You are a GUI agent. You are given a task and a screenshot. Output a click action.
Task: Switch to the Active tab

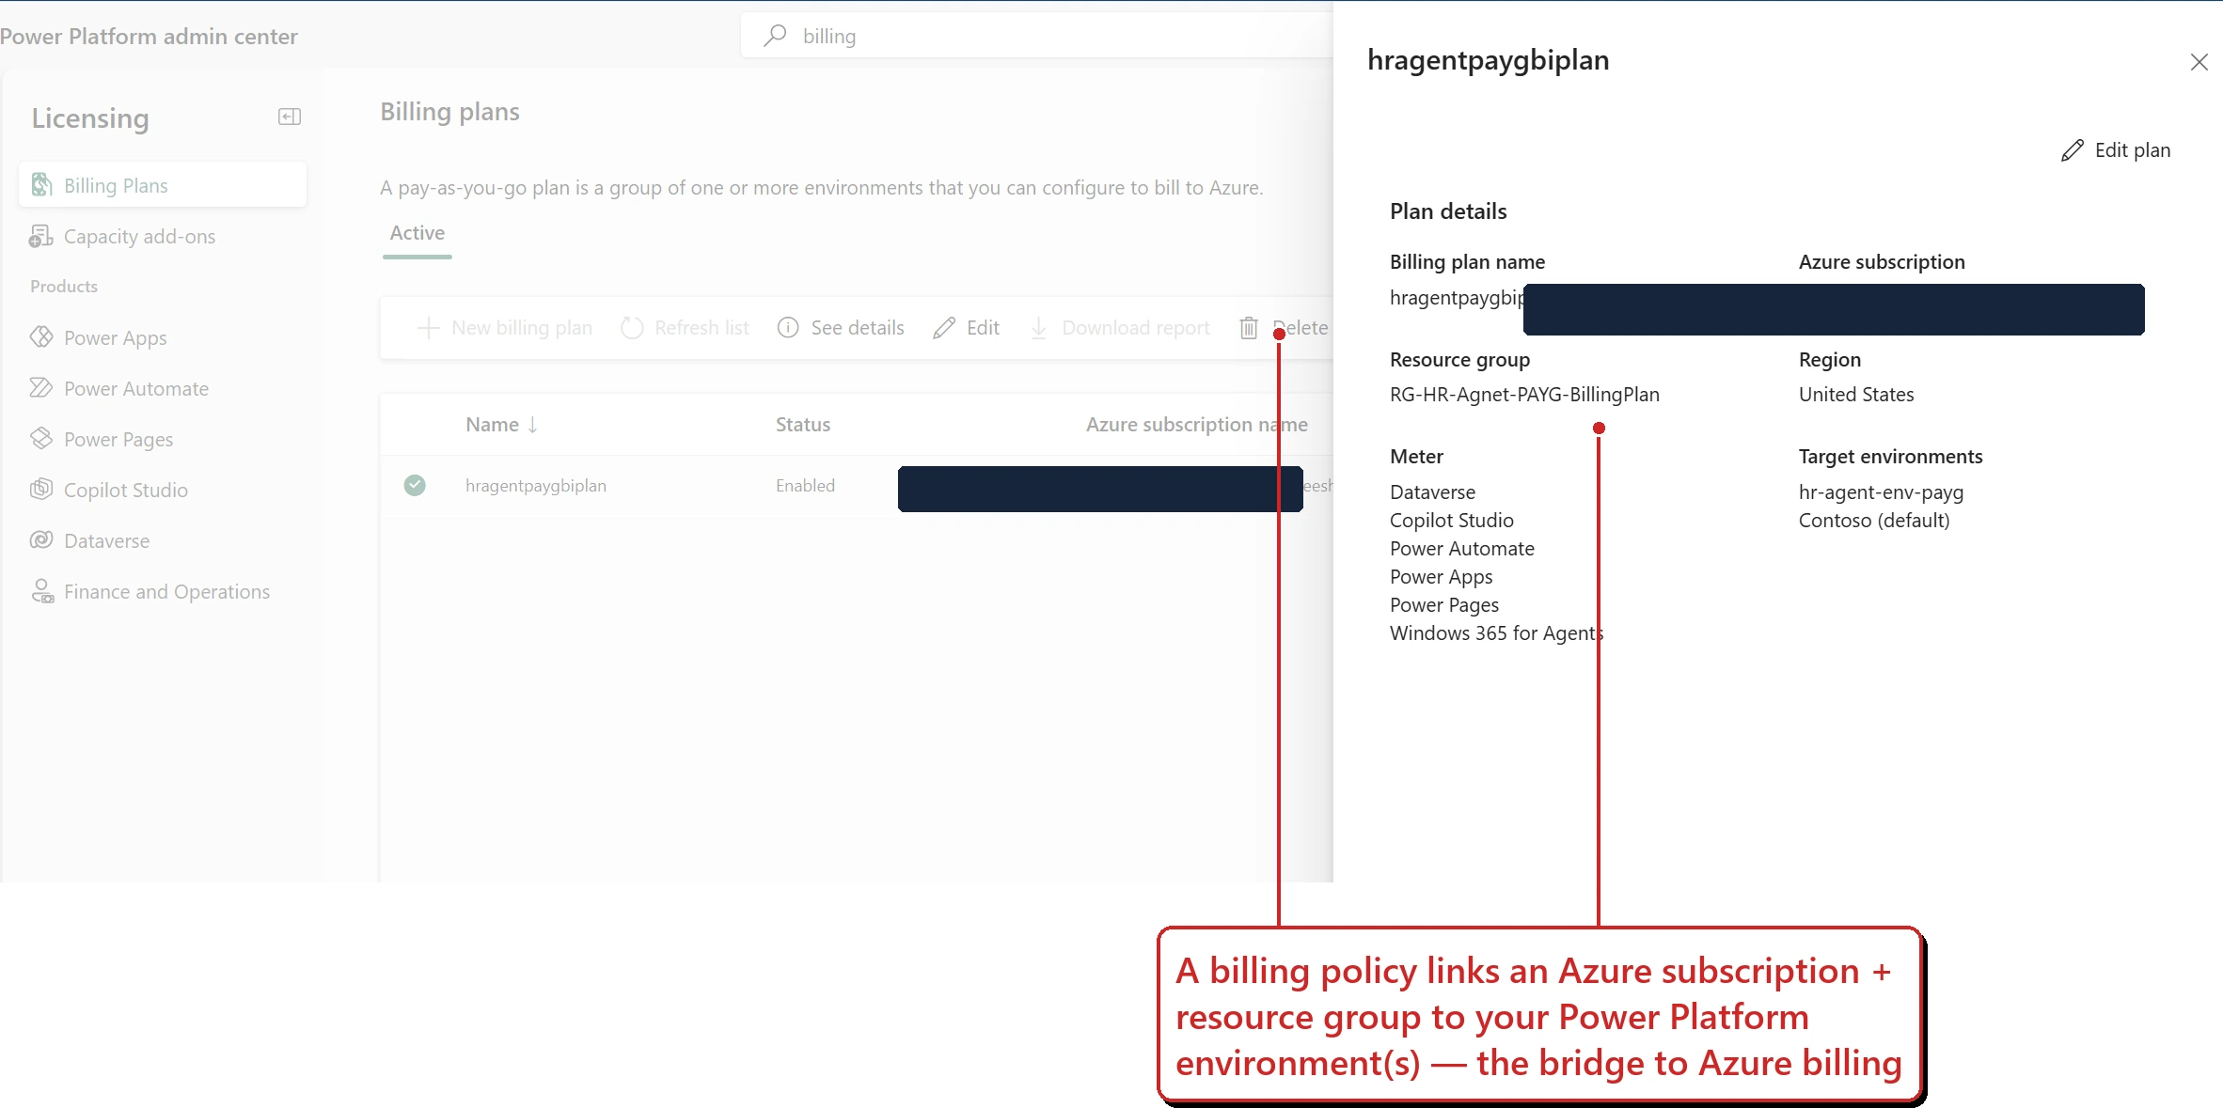tap(418, 233)
